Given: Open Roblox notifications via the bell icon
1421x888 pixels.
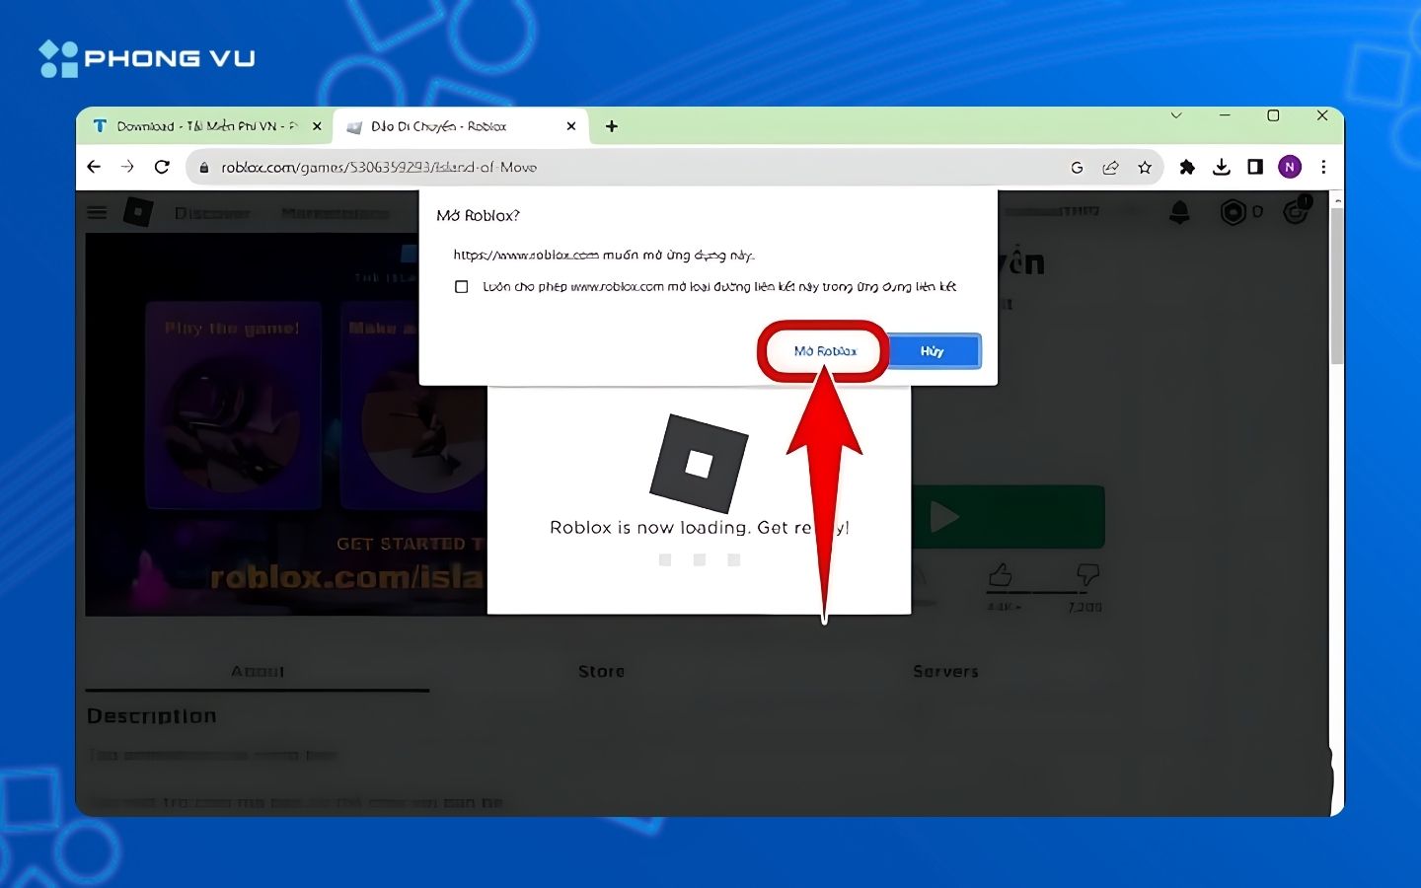Looking at the screenshot, I should pyautogui.click(x=1181, y=211).
